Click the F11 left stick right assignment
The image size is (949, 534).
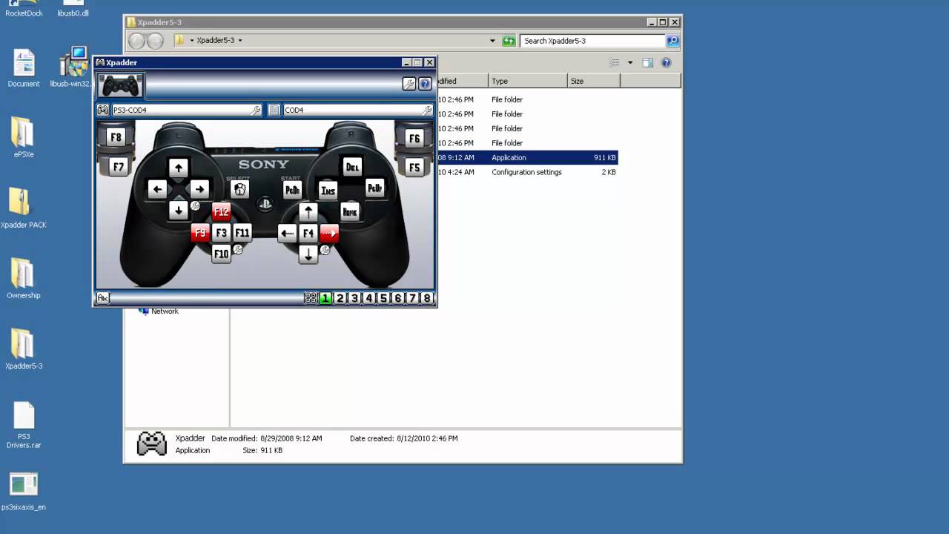[242, 233]
